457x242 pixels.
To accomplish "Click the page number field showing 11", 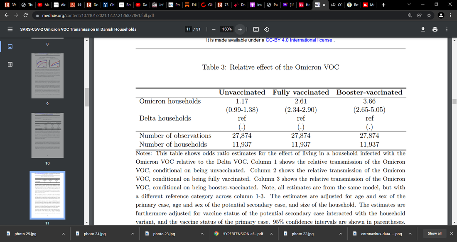I will [189, 29].
